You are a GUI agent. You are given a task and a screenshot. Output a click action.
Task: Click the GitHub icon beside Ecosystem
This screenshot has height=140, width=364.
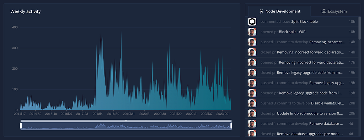[324, 11]
